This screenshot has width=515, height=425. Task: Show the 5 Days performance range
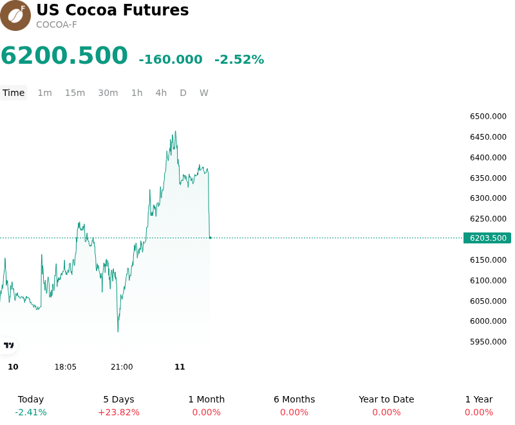point(118,406)
